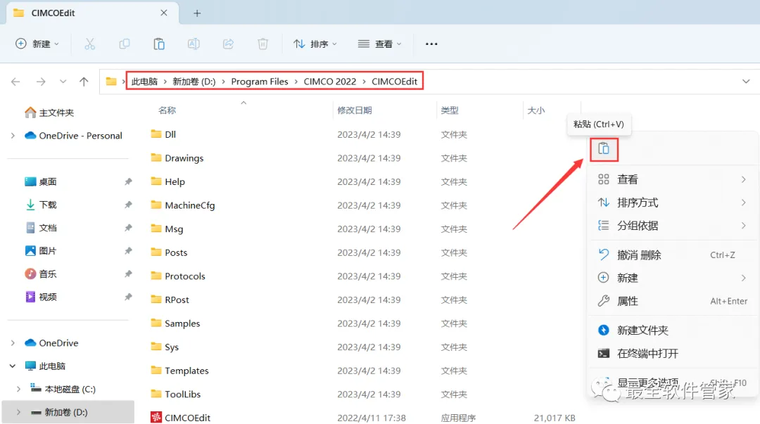Select the Templates folder row

click(x=364, y=371)
